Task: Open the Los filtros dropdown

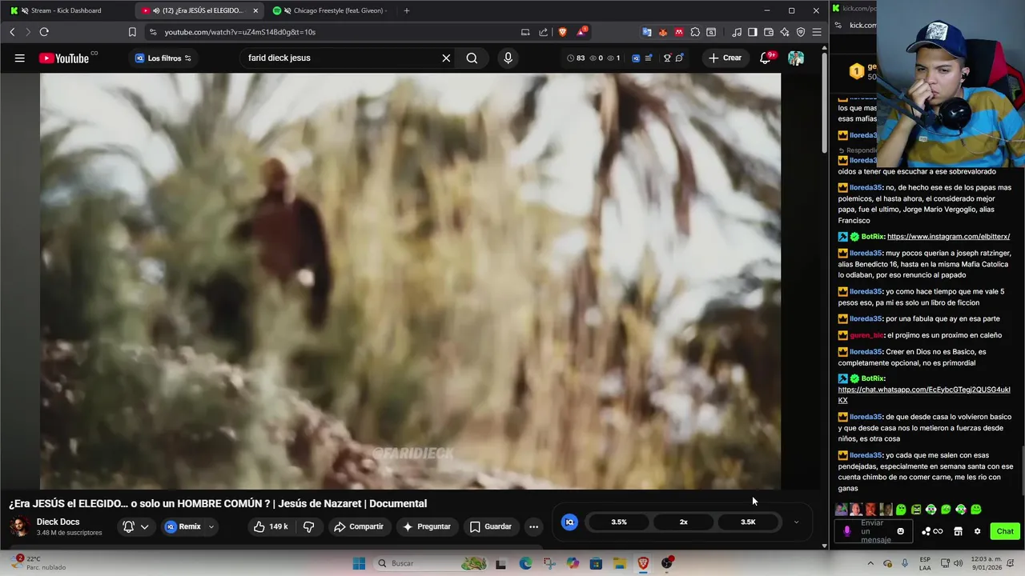Action: [x=163, y=58]
